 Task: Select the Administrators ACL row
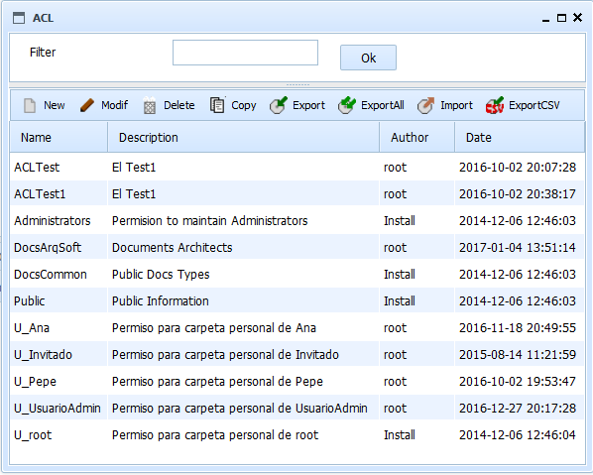tap(297, 220)
